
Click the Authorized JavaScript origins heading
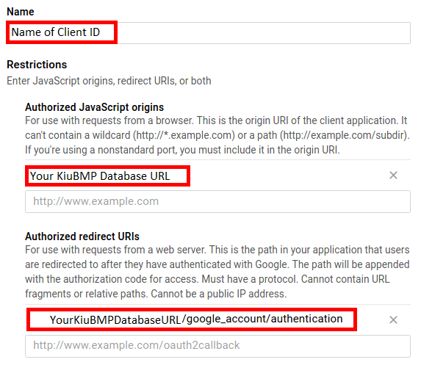click(x=95, y=107)
